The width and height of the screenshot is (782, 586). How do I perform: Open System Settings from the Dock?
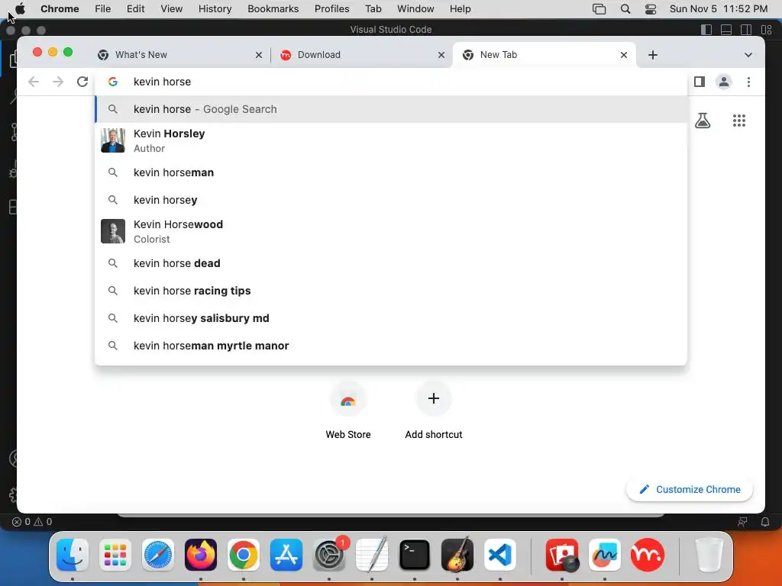(x=329, y=555)
